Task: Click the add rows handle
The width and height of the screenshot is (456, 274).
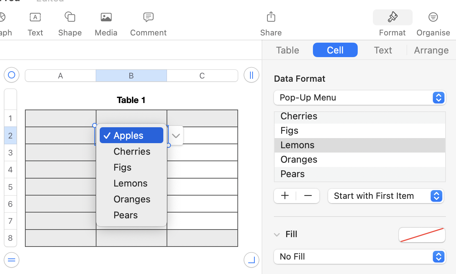Action: (x=12, y=260)
